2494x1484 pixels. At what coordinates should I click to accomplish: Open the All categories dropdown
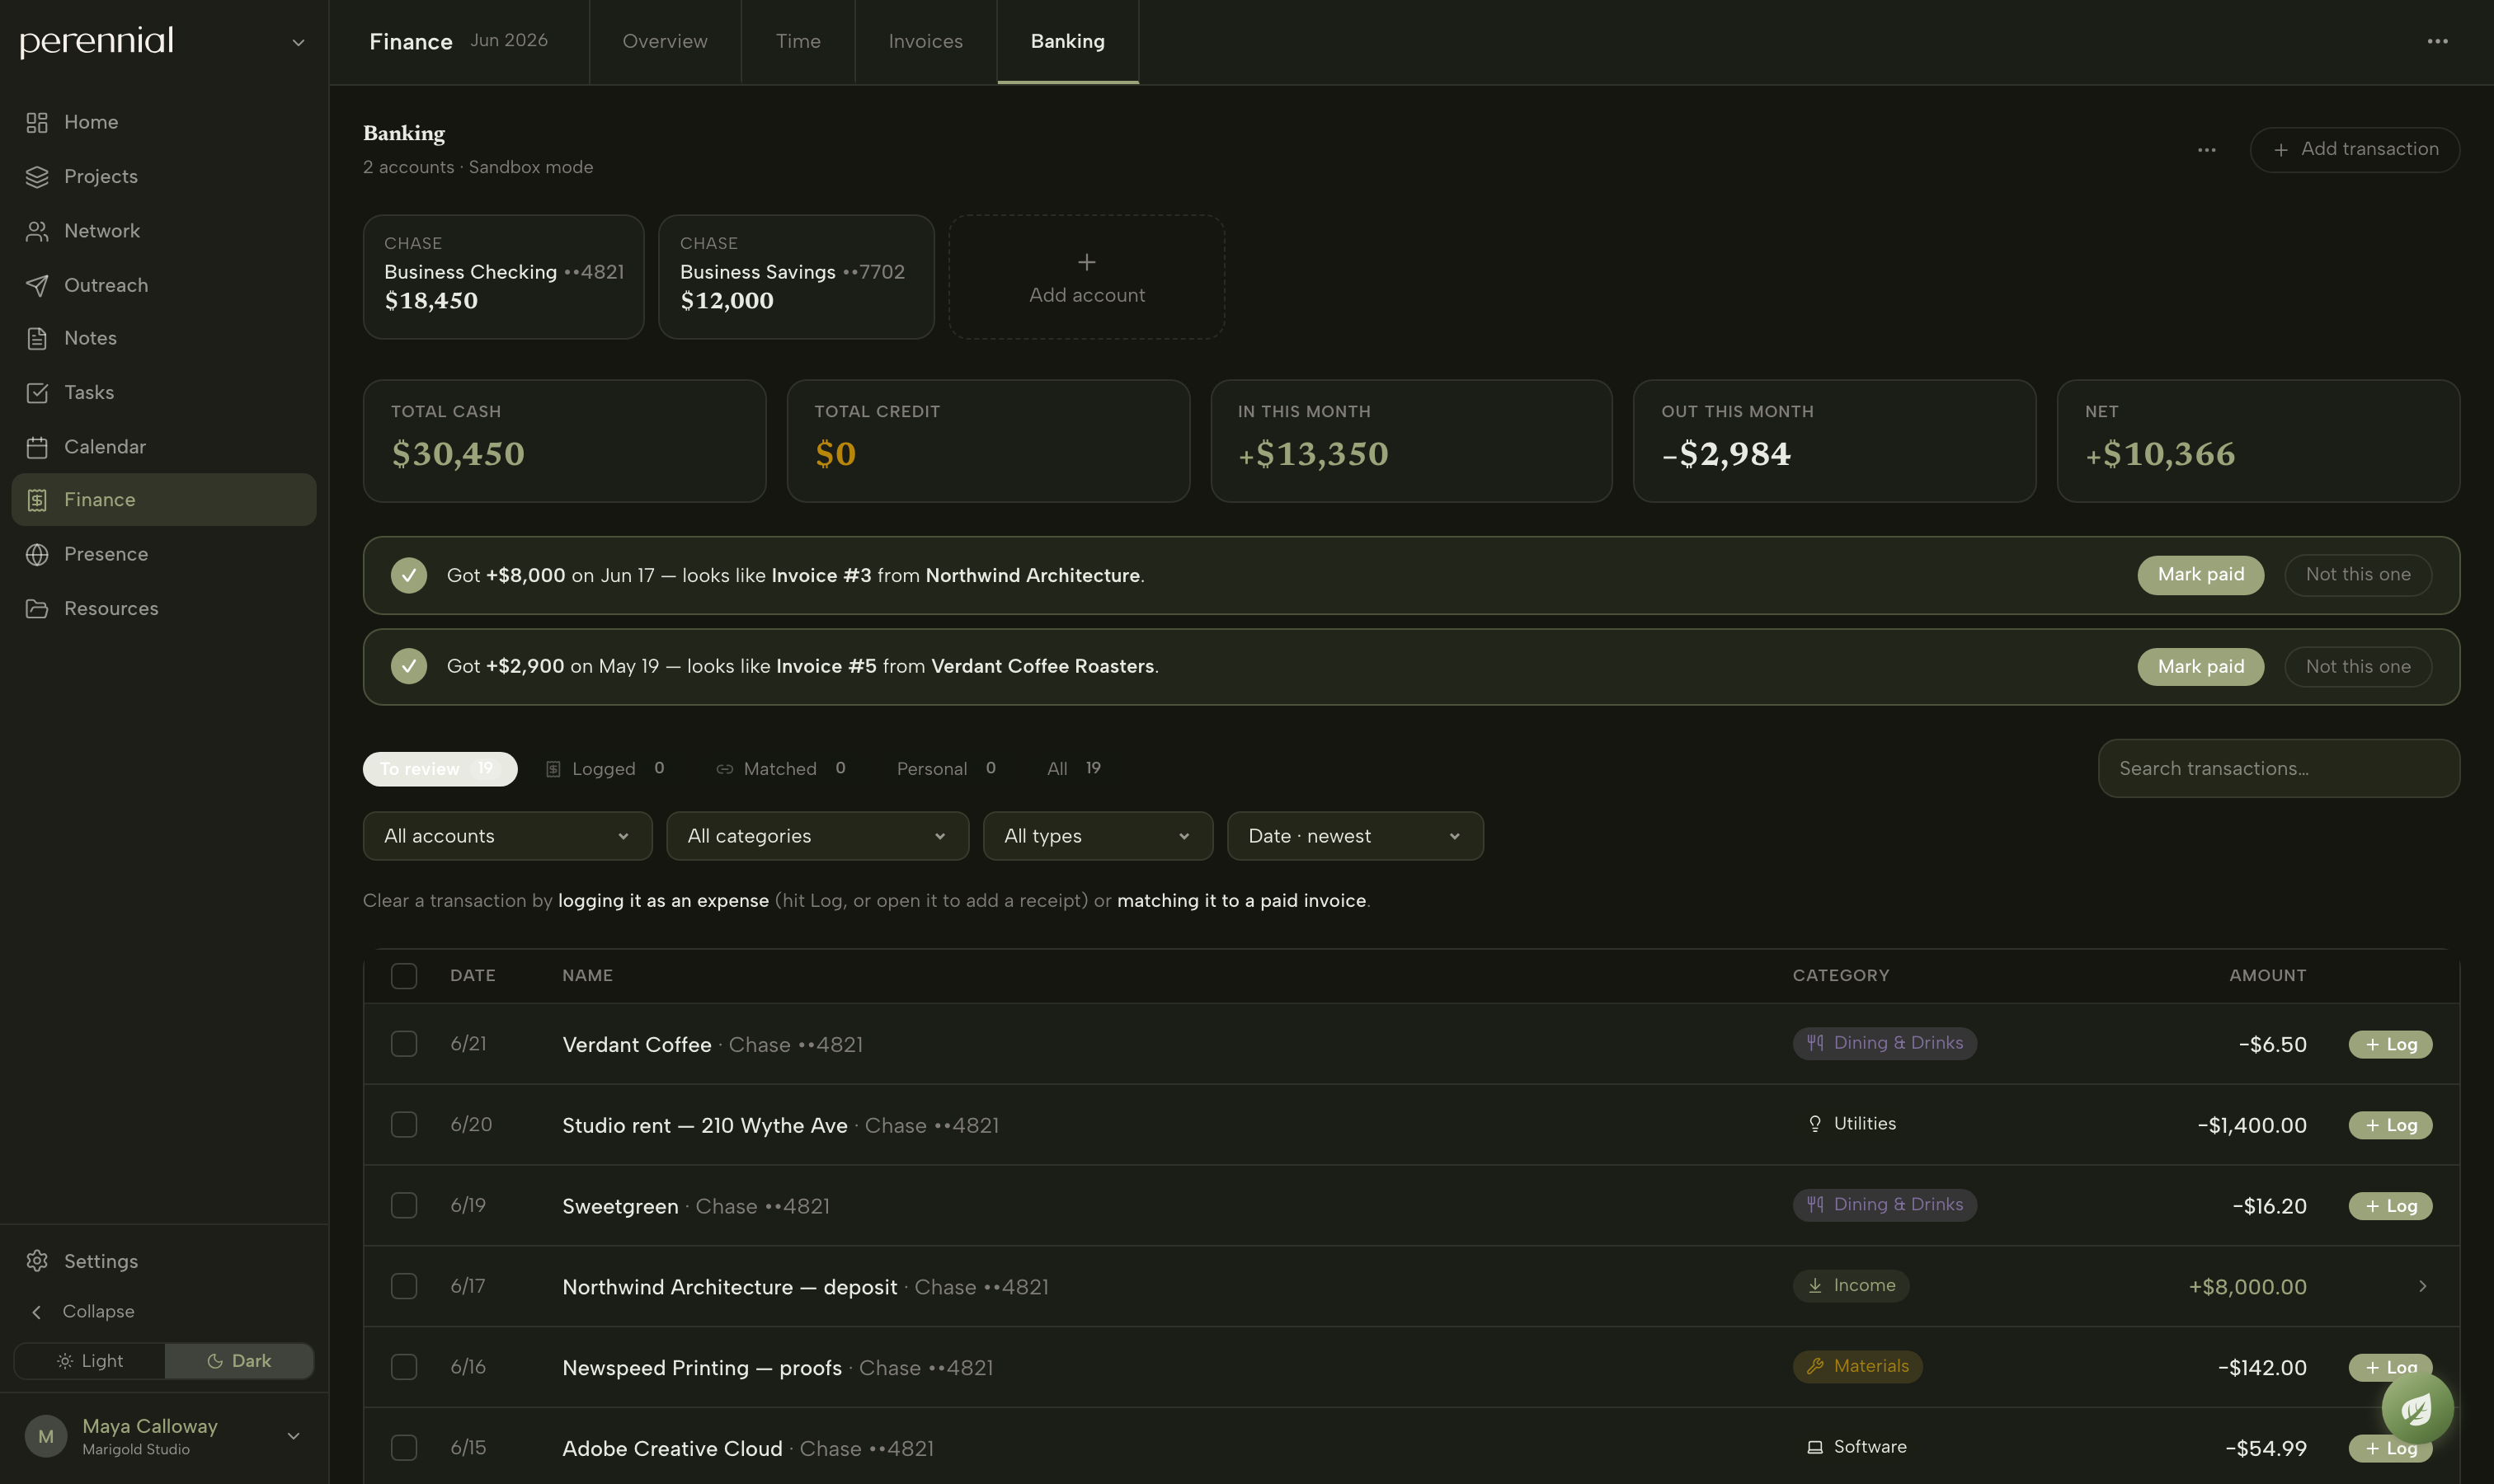point(817,836)
